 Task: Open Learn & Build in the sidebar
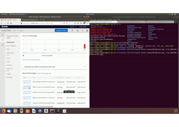[x=11, y=46]
